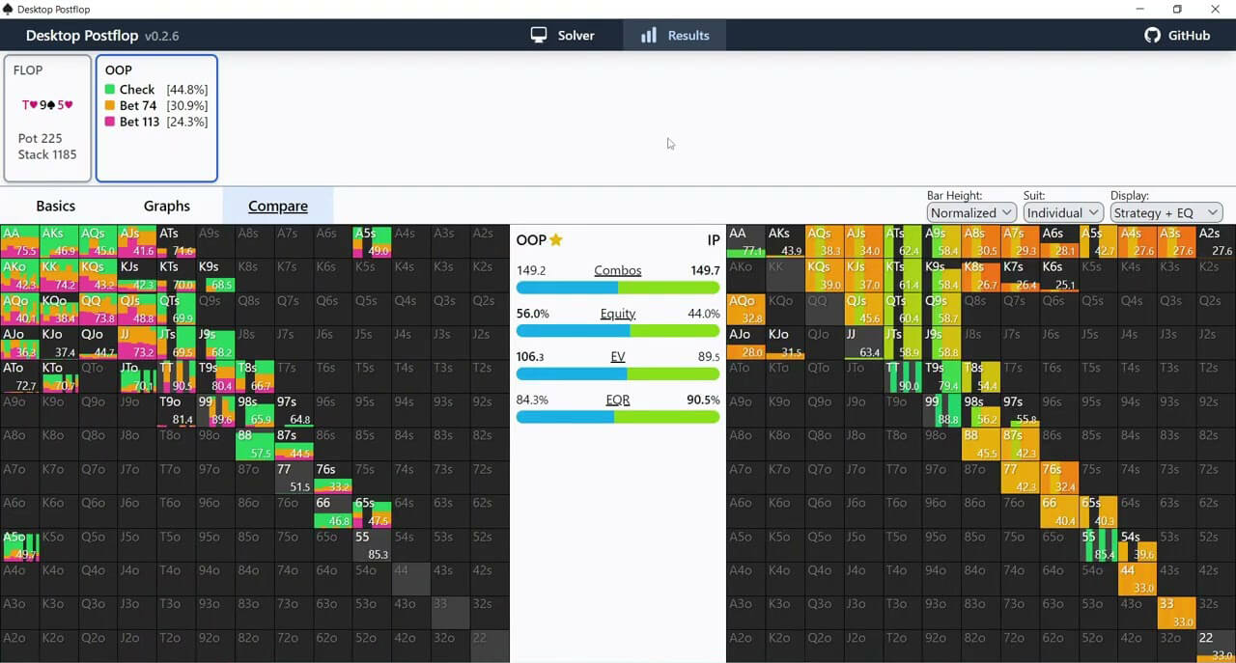Switch to the Basics tab
Image resolution: width=1236 pixels, height=663 pixels.
point(55,206)
